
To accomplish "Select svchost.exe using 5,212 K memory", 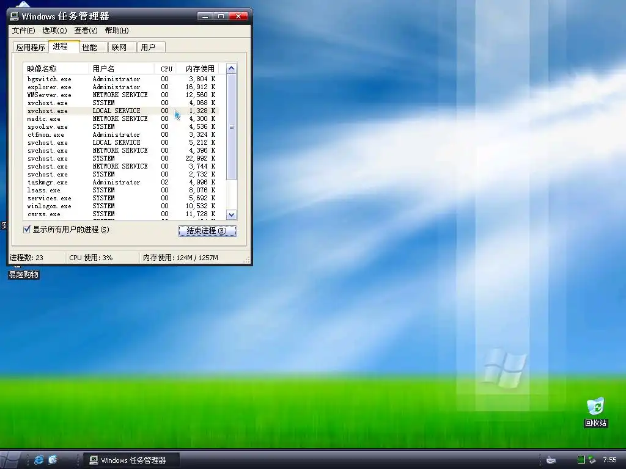I will 122,142.
